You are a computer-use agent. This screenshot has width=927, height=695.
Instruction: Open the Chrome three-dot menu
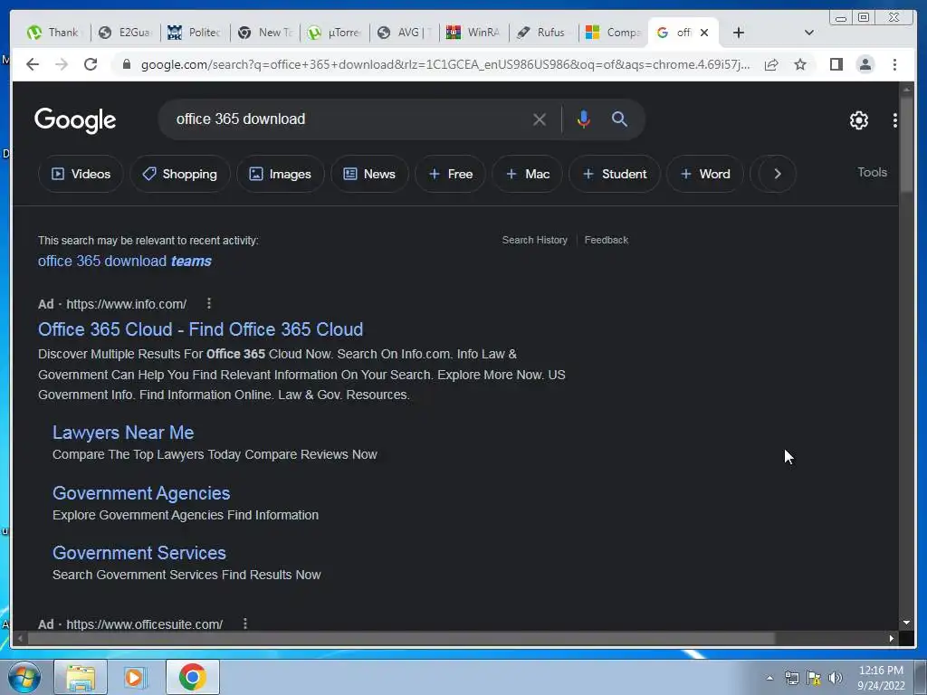(894, 64)
